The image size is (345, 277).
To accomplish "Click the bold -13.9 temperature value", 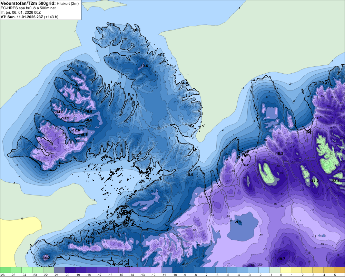I will point(65,118).
